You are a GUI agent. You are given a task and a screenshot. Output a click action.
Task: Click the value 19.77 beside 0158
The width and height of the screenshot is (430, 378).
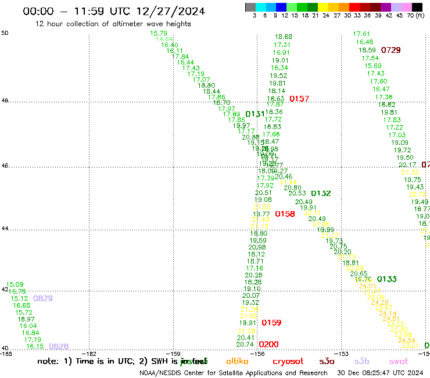pyautogui.click(x=261, y=214)
